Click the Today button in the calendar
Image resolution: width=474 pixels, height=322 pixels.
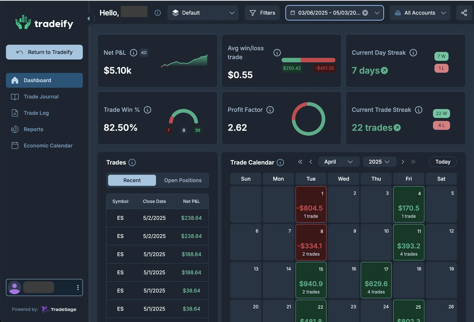443,162
